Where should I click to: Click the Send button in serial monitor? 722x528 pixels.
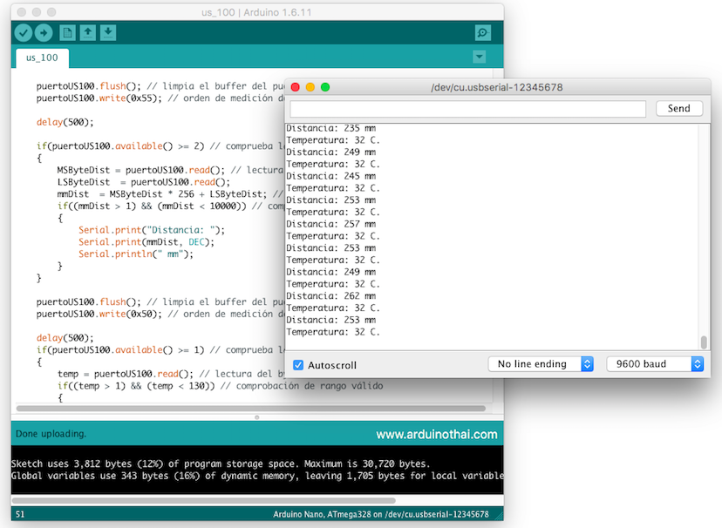[x=679, y=109]
